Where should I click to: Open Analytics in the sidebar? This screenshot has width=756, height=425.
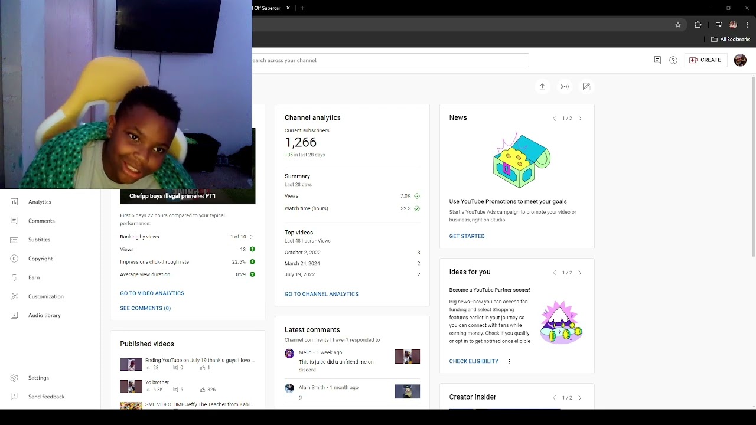[x=40, y=202]
